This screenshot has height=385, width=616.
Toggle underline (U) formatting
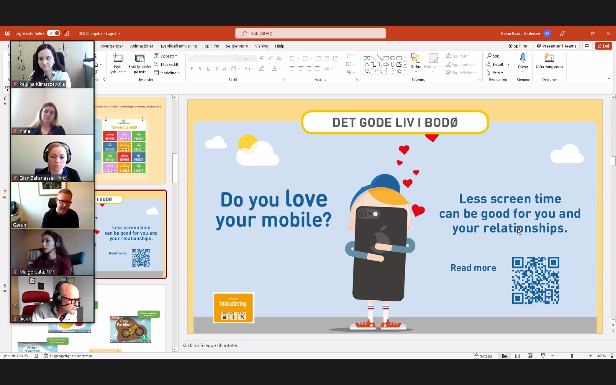click(x=208, y=69)
